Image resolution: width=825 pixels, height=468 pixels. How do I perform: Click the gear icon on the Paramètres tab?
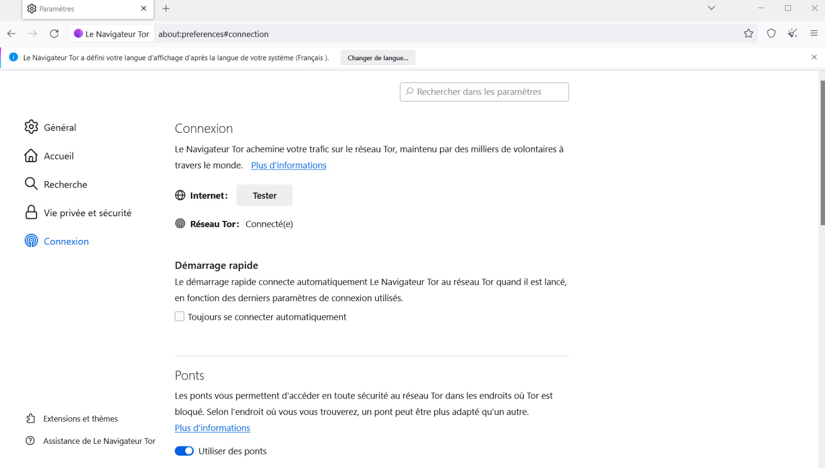point(31,9)
